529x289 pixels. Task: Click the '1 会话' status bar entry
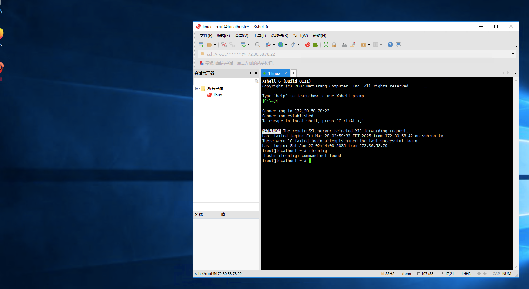click(466, 274)
